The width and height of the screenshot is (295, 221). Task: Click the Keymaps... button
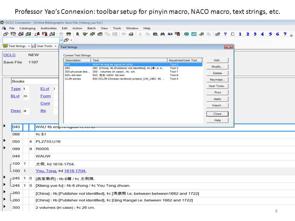(217, 79)
